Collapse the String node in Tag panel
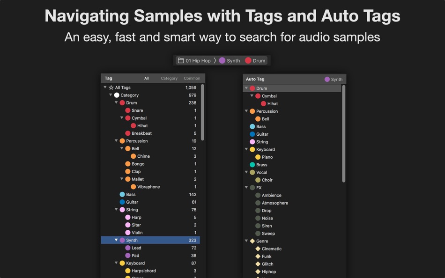Screen dimensions: 445x278 tap(116, 210)
